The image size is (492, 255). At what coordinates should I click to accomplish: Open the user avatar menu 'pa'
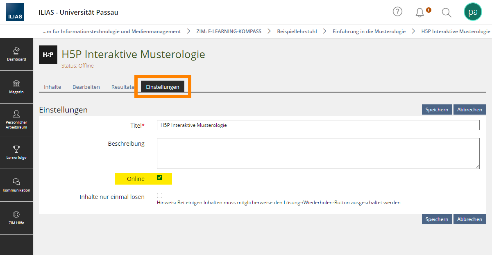click(473, 12)
